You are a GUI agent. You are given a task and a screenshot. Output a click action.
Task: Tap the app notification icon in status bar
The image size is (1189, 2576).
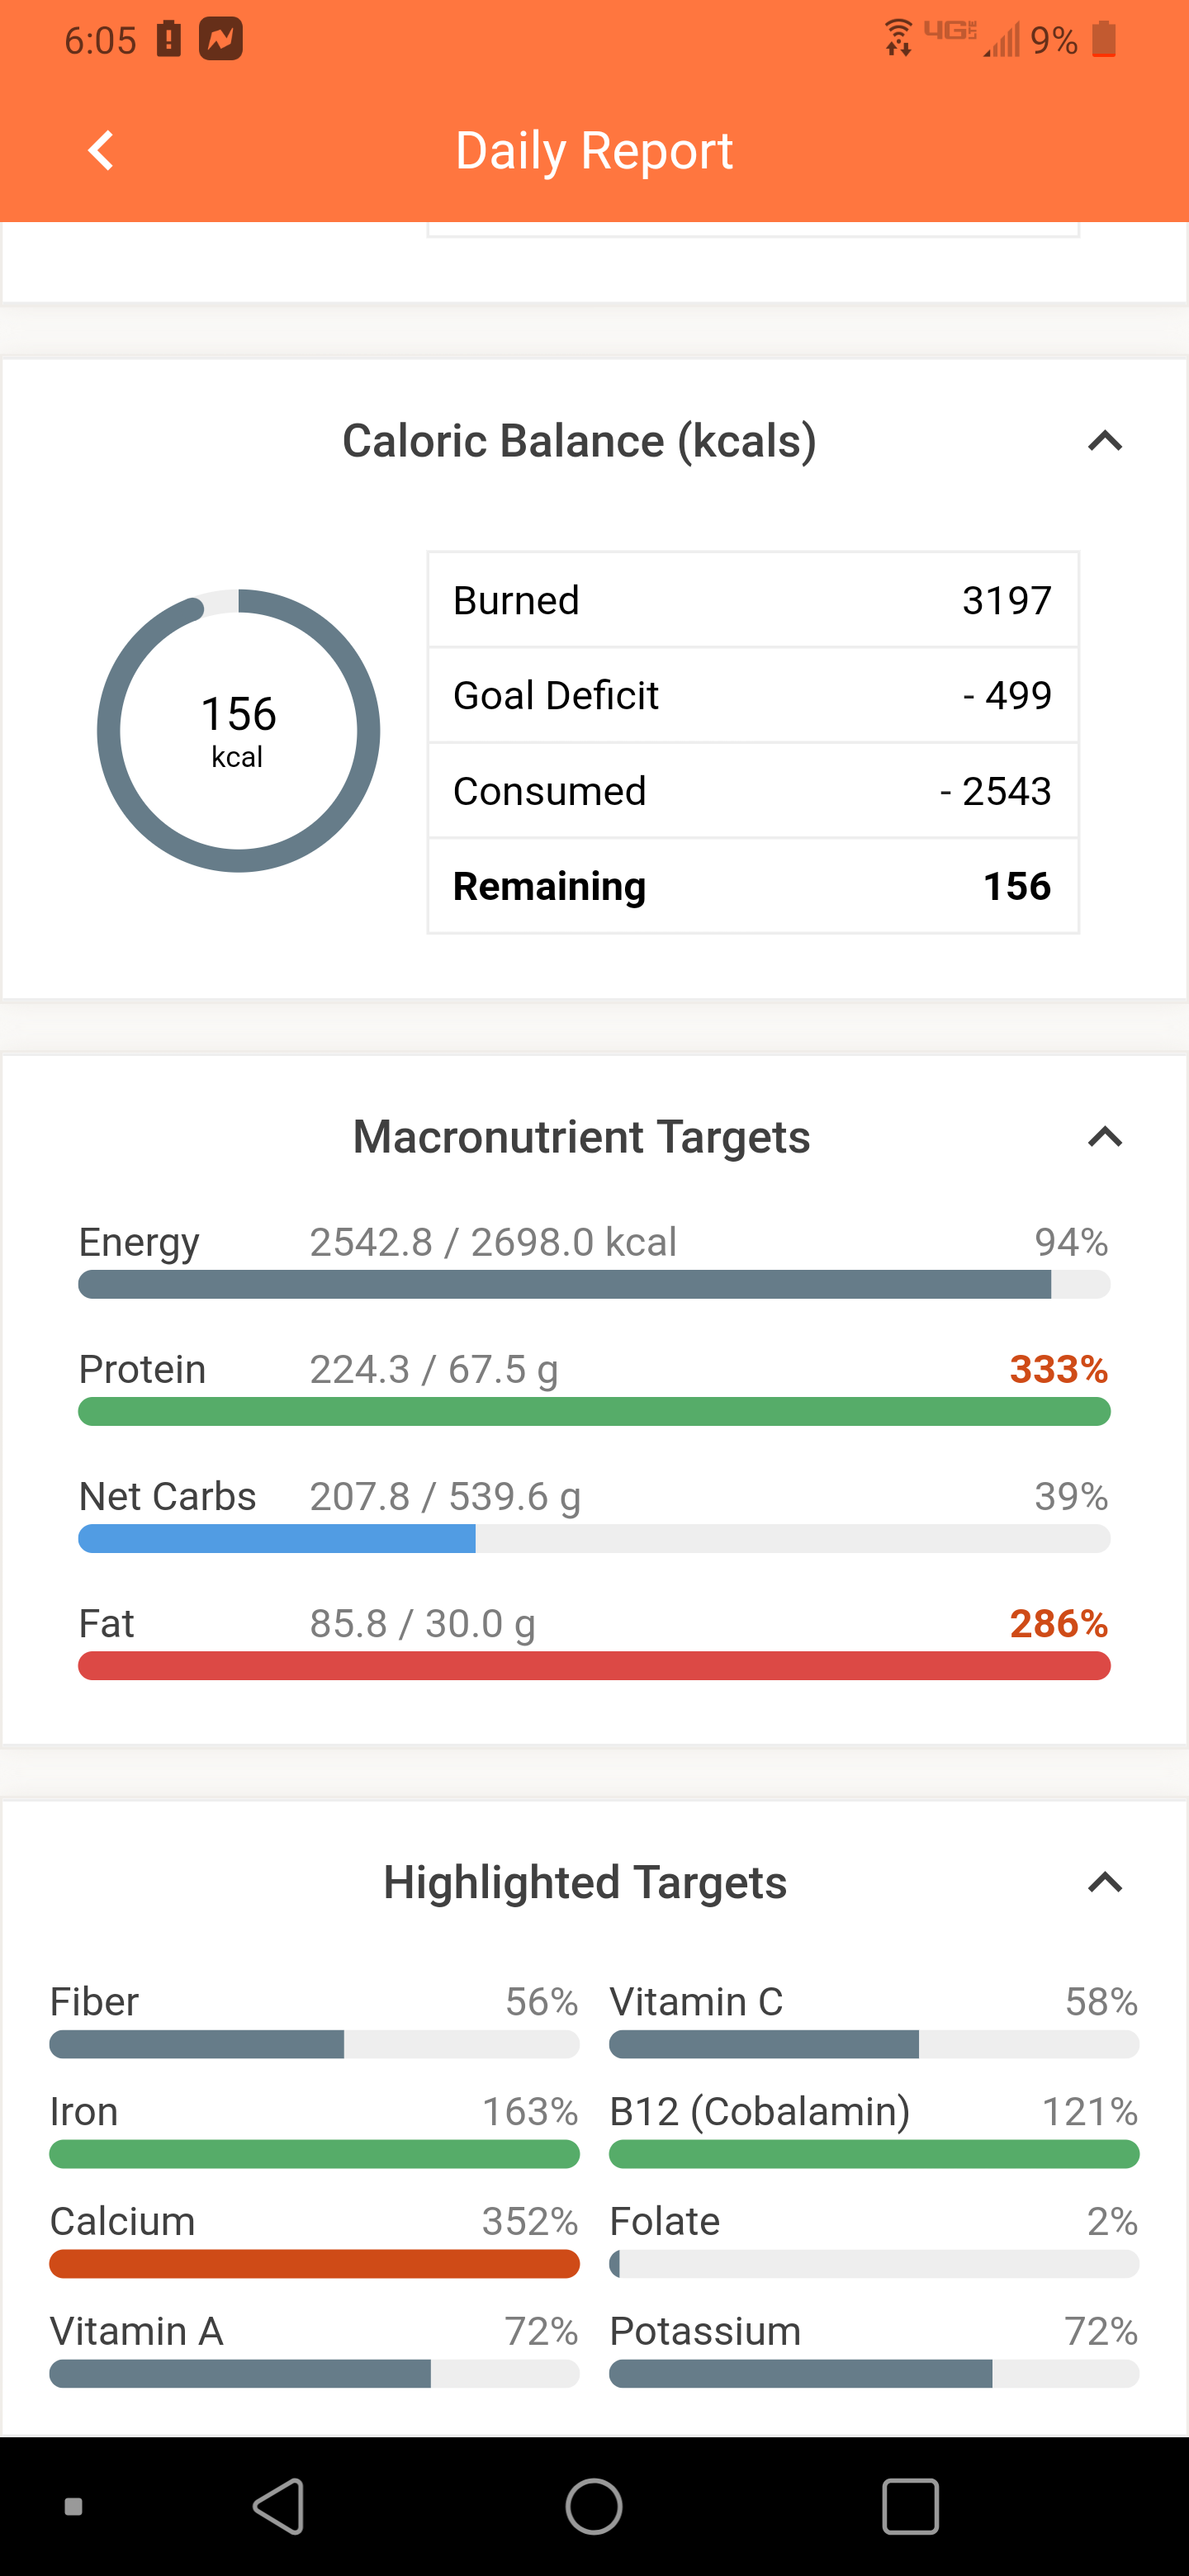tap(221, 40)
